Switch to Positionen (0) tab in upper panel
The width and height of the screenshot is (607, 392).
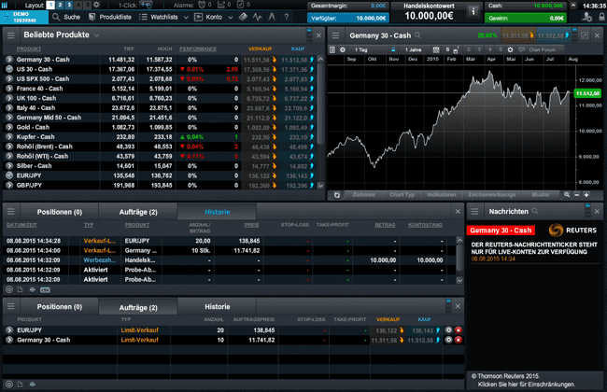click(59, 212)
